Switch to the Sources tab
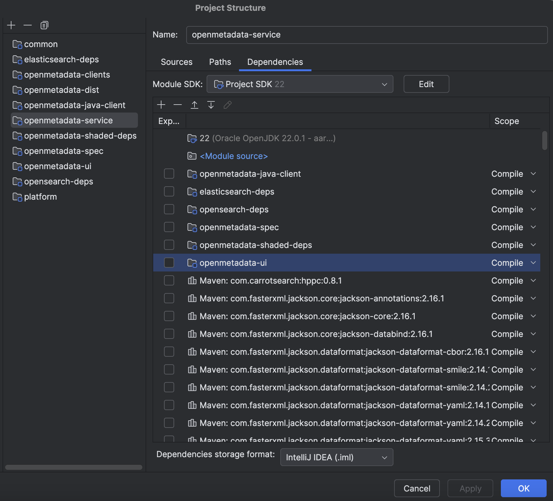553x501 pixels. coord(177,62)
